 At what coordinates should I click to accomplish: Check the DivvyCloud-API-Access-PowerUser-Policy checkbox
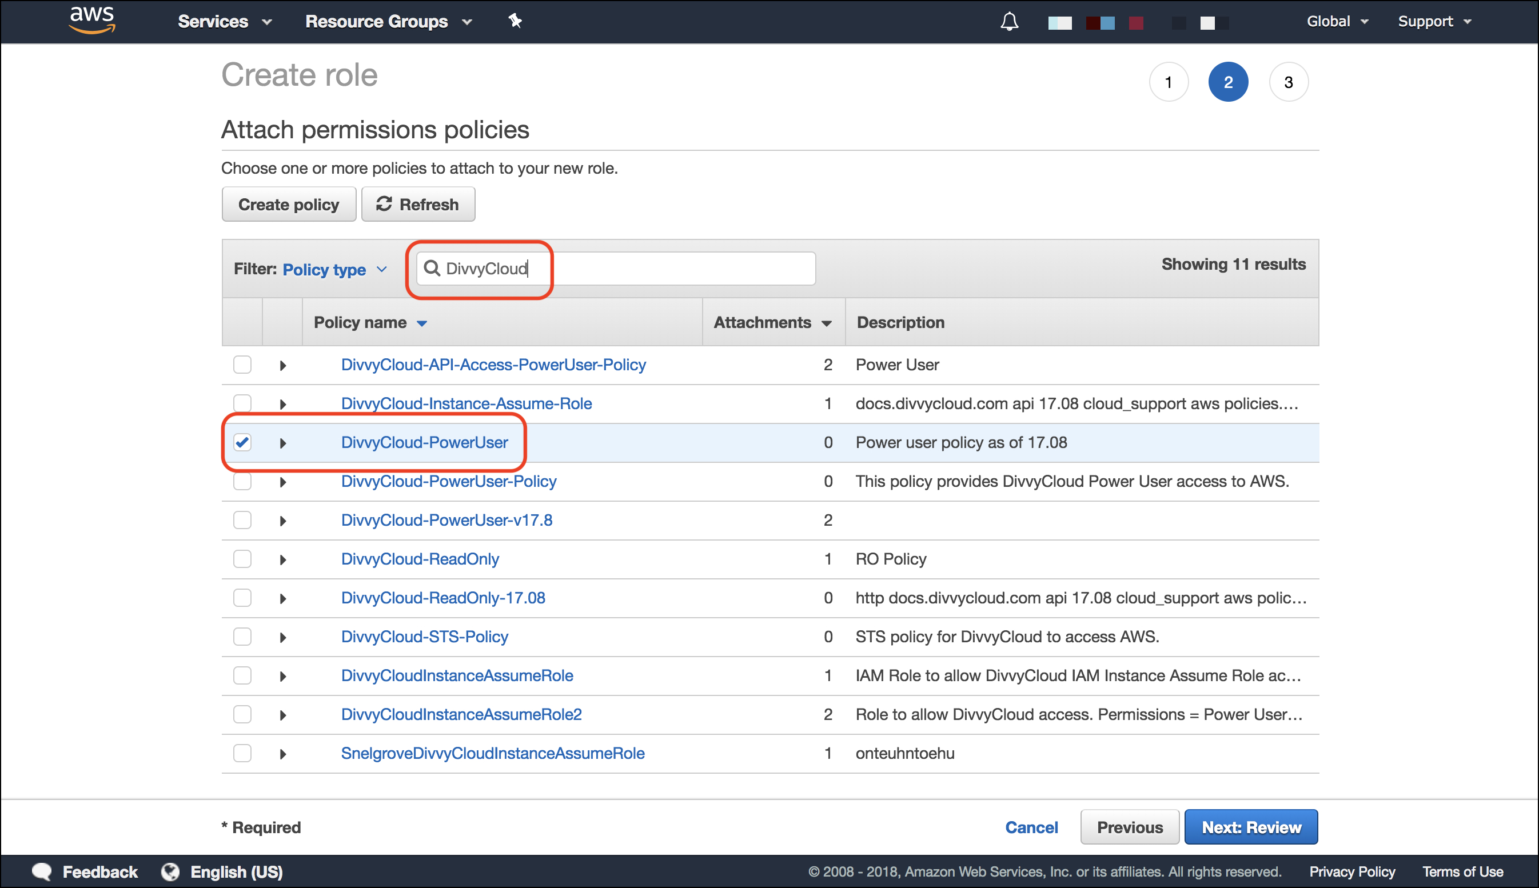pyautogui.click(x=242, y=365)
